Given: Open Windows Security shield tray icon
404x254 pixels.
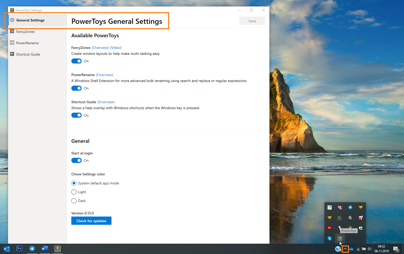Looking at the screenshot, I should tap(361, 228).
